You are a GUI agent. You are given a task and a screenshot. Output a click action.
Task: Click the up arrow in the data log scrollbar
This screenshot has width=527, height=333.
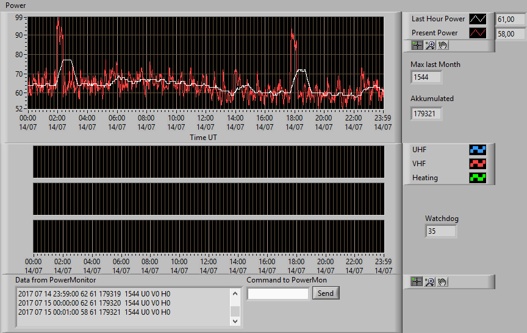(235, 294)
